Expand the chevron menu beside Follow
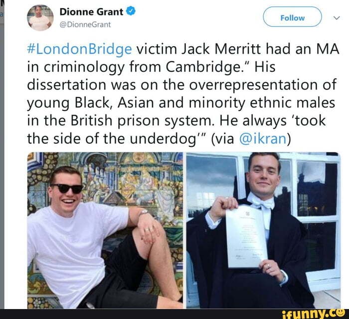Screen dimensions: 349x319 click(337, 17)
